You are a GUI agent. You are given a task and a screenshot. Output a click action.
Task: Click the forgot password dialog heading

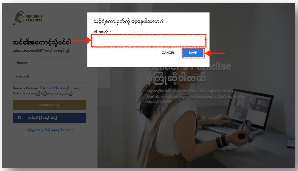(x=129, y=21)
